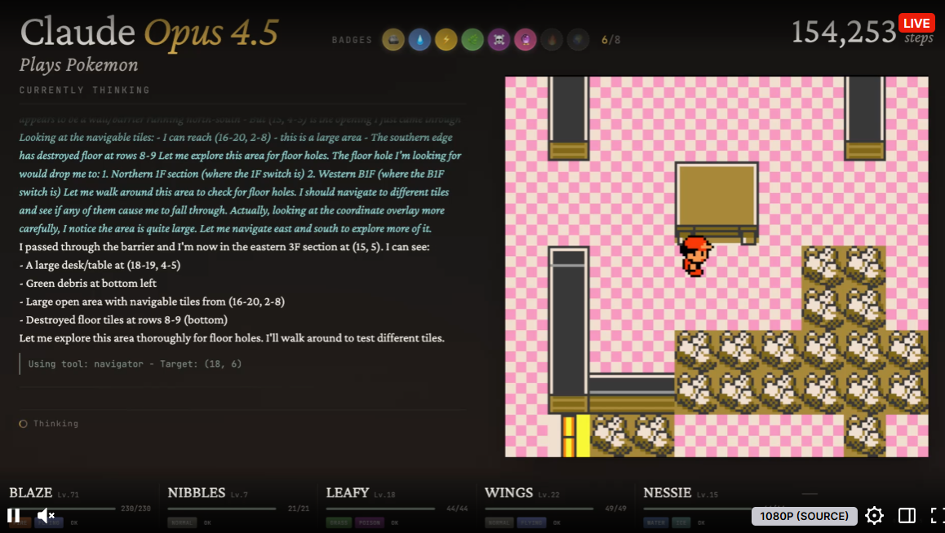This screenshot has width=945, height=533.
Task: Click the yellow ladder tile in game
Action: coord(576,435)
